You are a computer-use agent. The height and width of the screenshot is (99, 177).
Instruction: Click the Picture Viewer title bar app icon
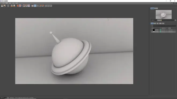[x=1, y=1]
